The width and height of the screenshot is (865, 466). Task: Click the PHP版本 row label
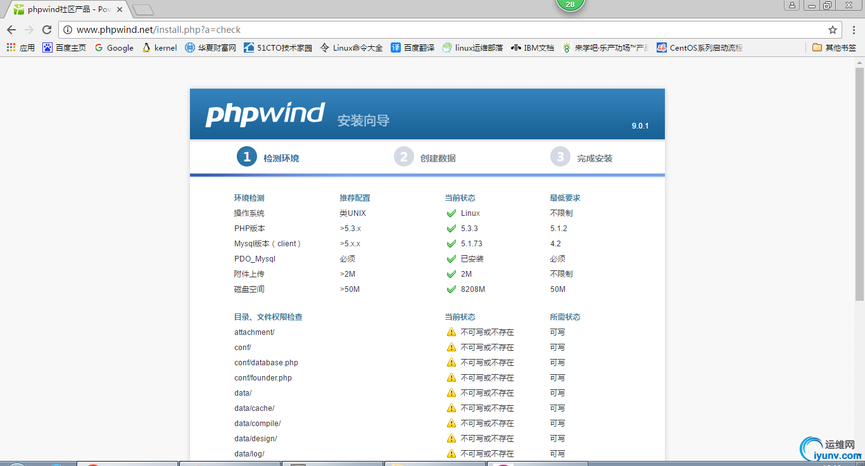tap(249, 229)
